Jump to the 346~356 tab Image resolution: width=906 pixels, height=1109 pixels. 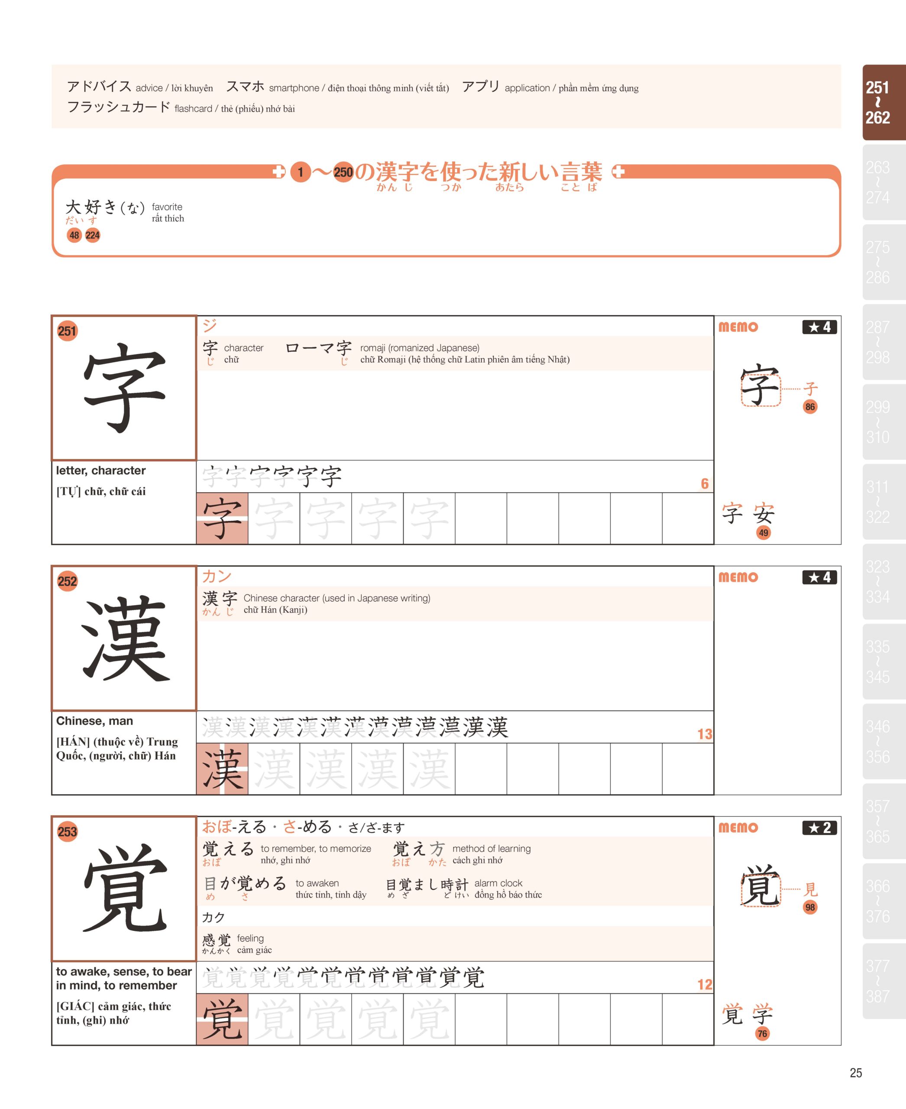[884, 741]
